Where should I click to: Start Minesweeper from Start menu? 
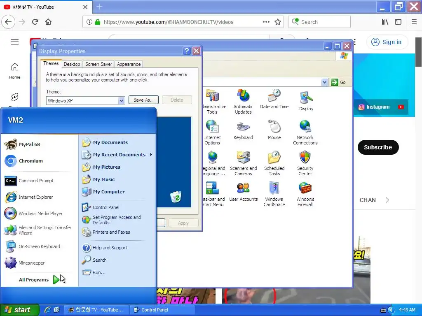[x=25, y=263]
